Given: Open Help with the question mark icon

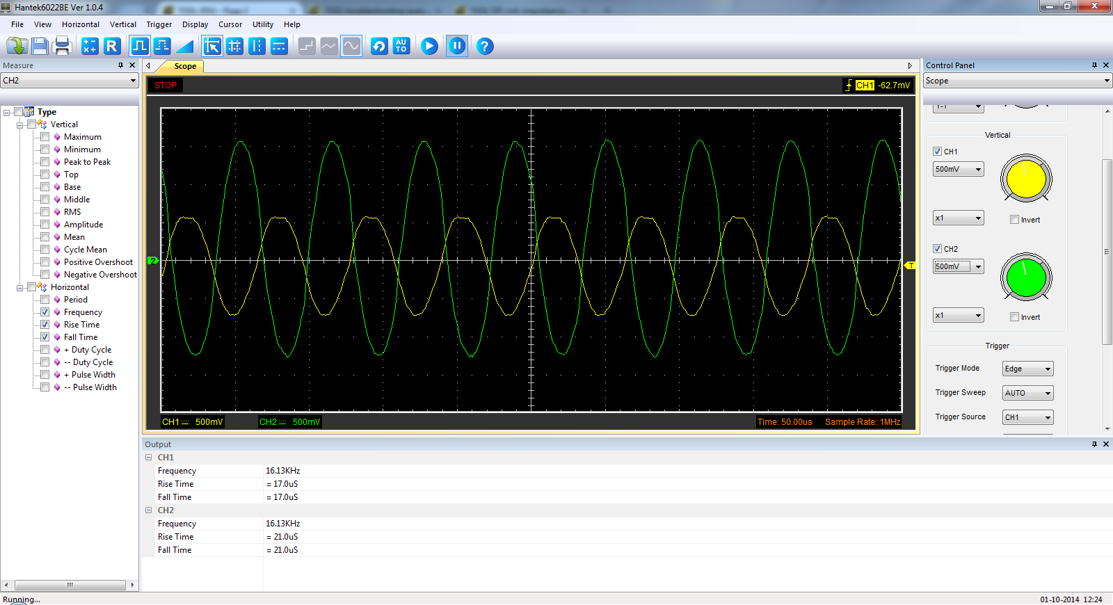Looking at the screenshot, I should click(x=485, y=47).
